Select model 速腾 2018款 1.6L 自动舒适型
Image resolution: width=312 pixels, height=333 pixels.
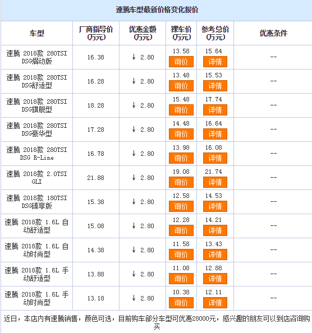coord(37,226)
